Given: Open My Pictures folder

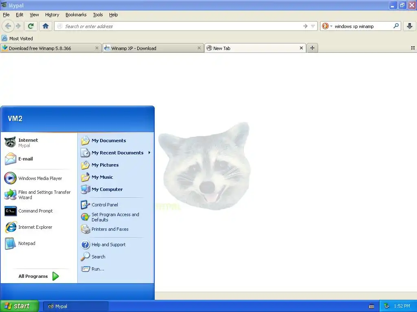Looking at the screenshot, I should click(116, 165).
